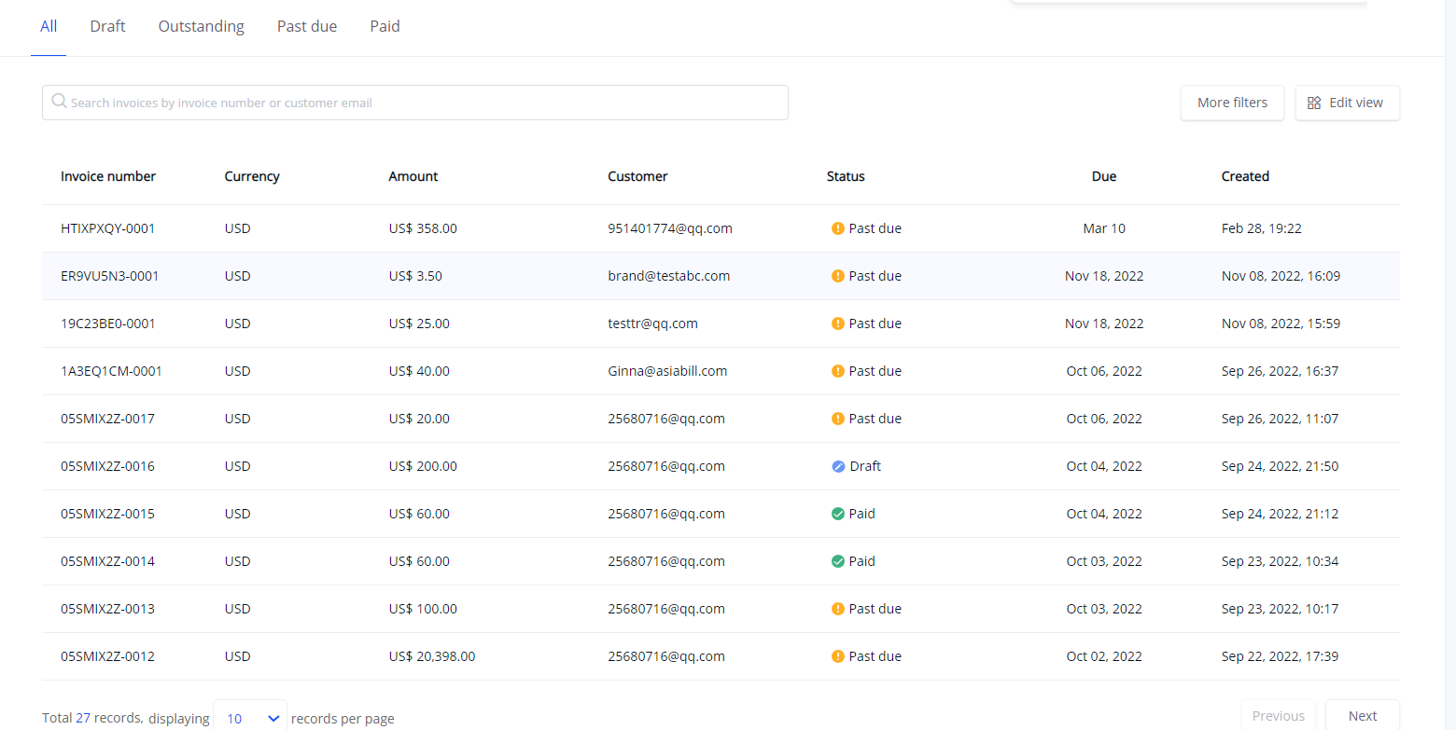Click Past due warning icon for 05SMIX2Z-0012
Screen dimensions: 1456x730
point(837,656)
